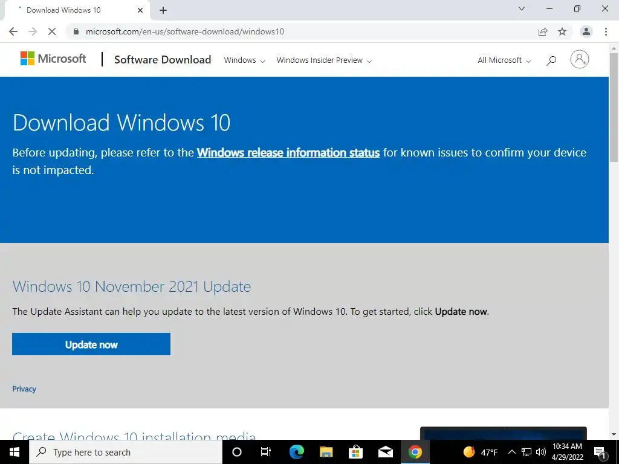
Task: Close the Download Windows 10 tab
Action: click(x=140, y=10)
